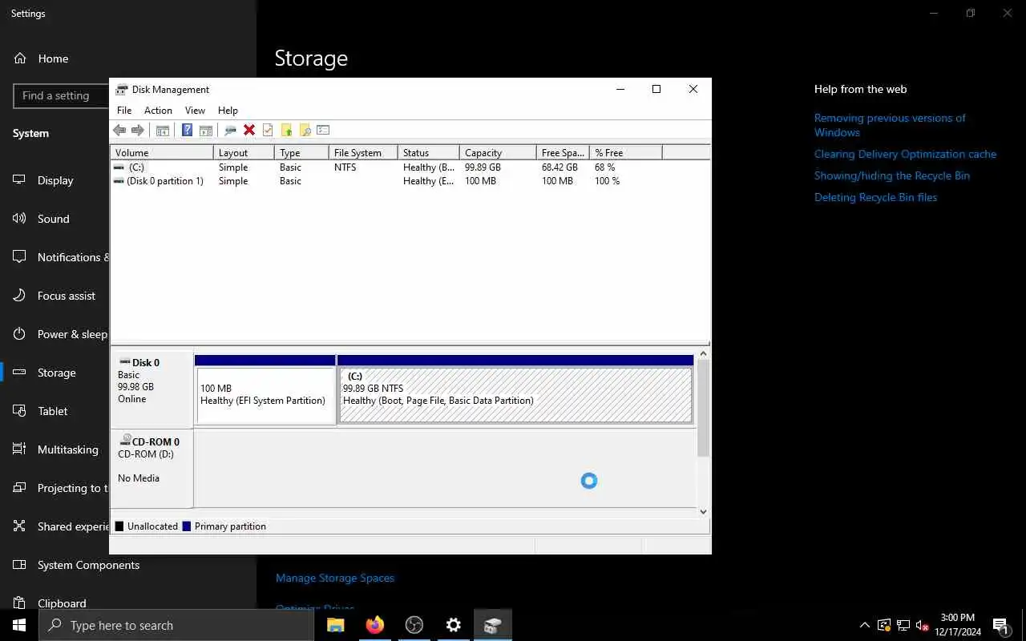
Task: Click the Disk Management taskbar icon
Action: tap(493, 625)
